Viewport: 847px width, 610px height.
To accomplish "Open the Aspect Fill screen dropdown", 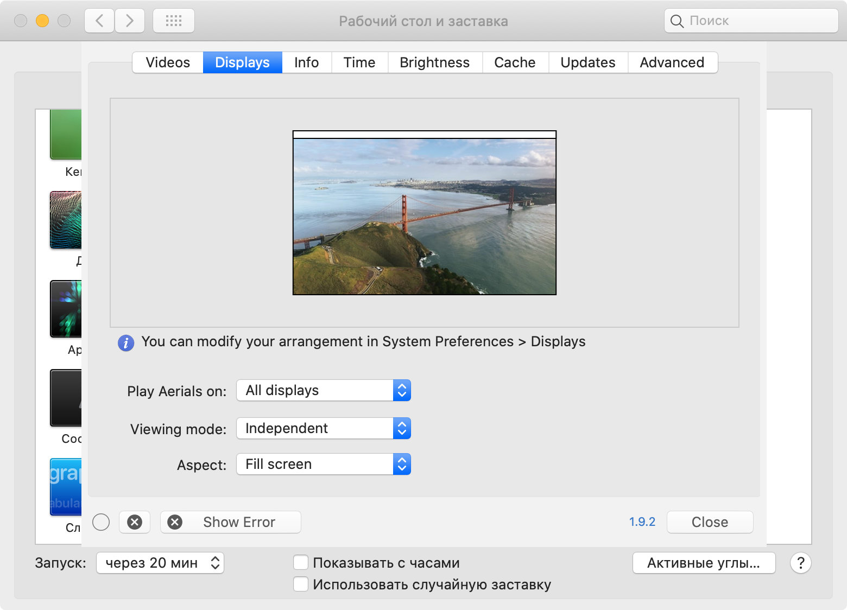I will pos(324,465).
